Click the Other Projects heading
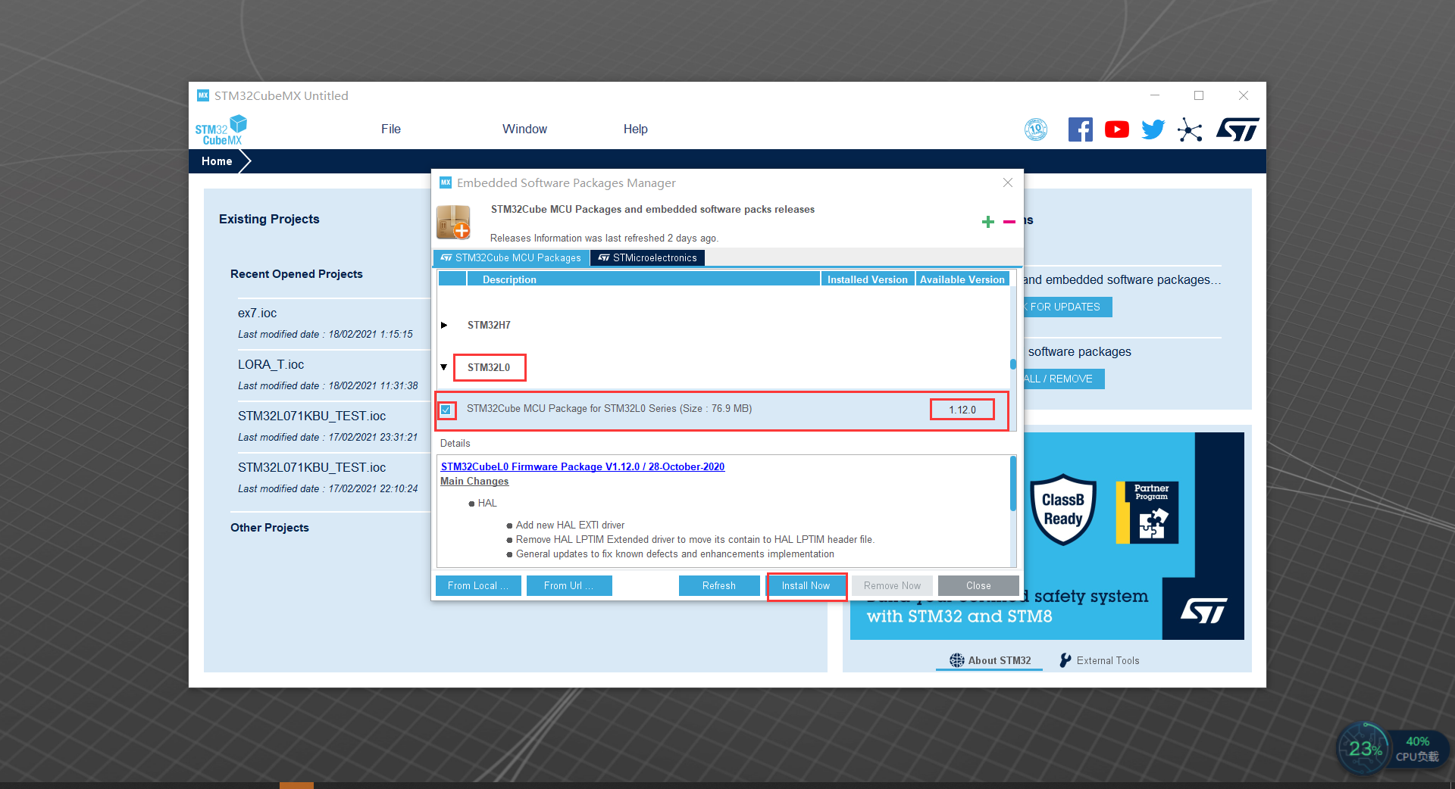 [270, 528]
